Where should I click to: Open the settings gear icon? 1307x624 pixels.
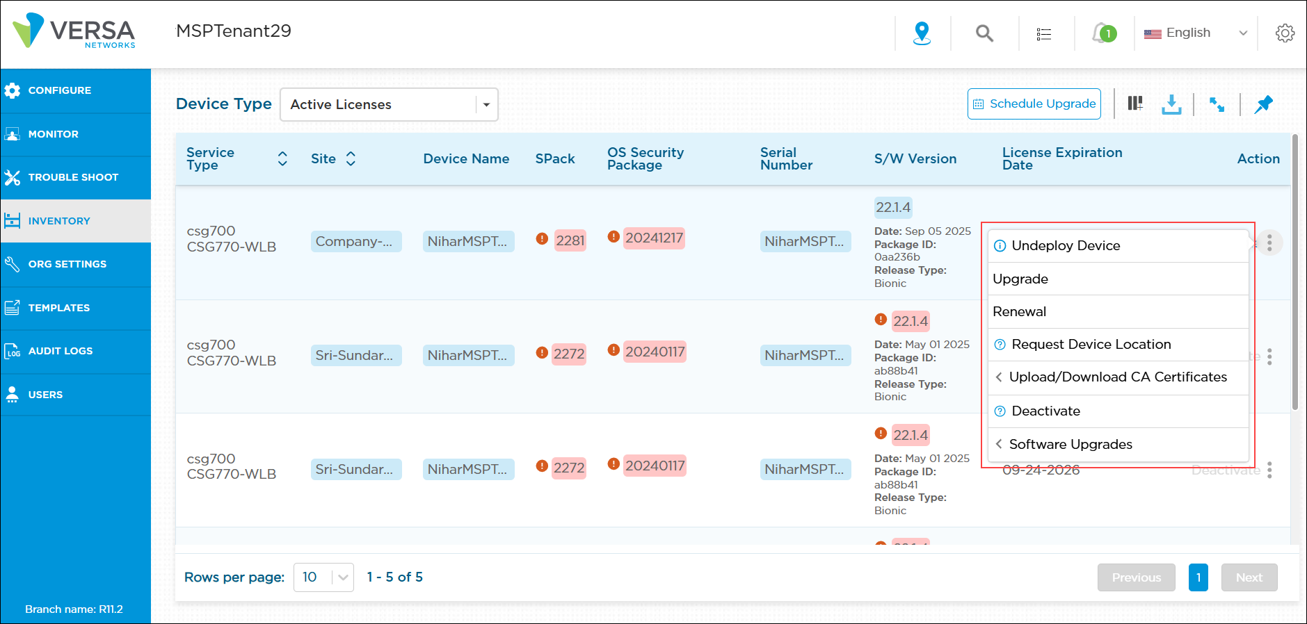(1285, 33)
